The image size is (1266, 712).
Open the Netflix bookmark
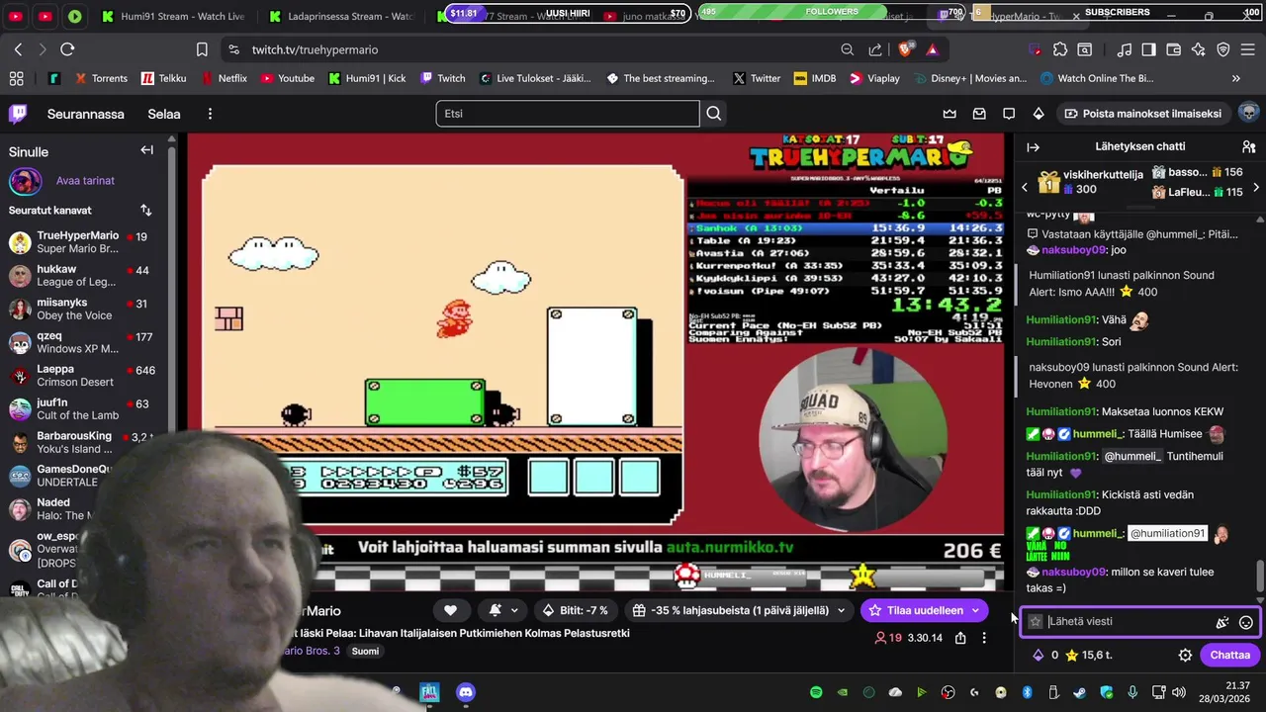click(224, 78)
